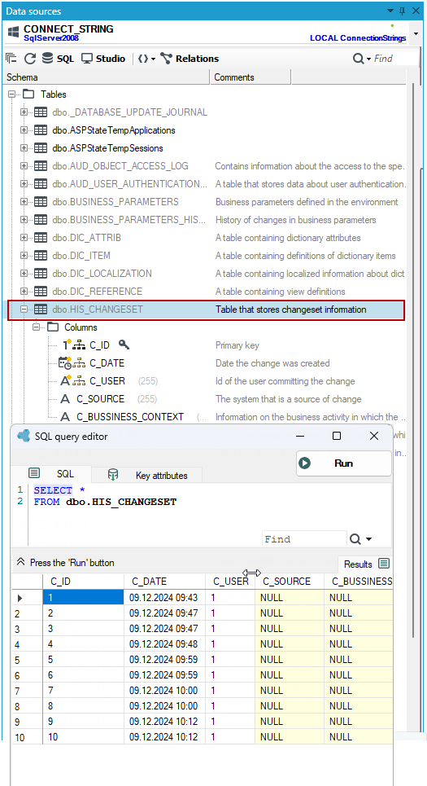The width and height of the screenshot is (427, 786).
Task: Select the Tables folder icon
Action: pos(28,94)
